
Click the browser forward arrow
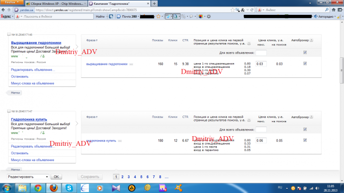coord(9,10)
